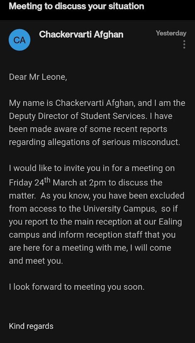Tap the 'Dear Mr Leone,' greeting line
Viewport: 195px width, 343px height.
pyautogui.click(x=38, y=77)
